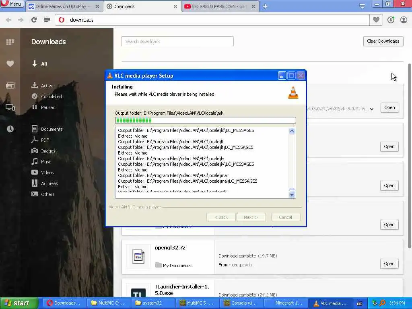
Task: Open the tab menu icon in title bar
Action: click(362, 6)
